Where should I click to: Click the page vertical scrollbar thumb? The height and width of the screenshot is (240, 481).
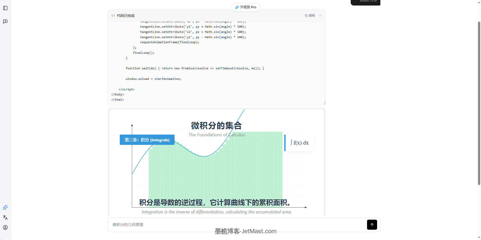point(479,103)
